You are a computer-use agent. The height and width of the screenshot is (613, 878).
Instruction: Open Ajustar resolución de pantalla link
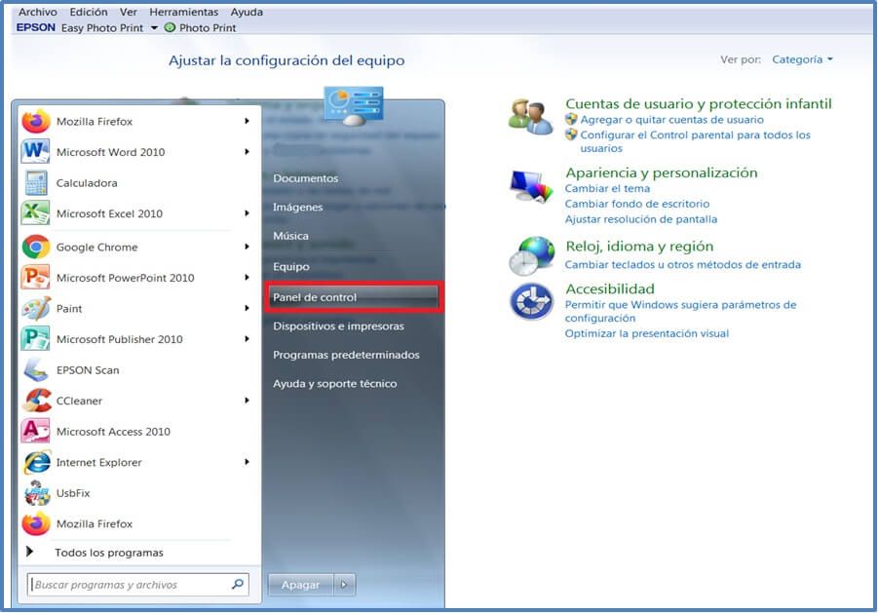[x=641, y=219]
